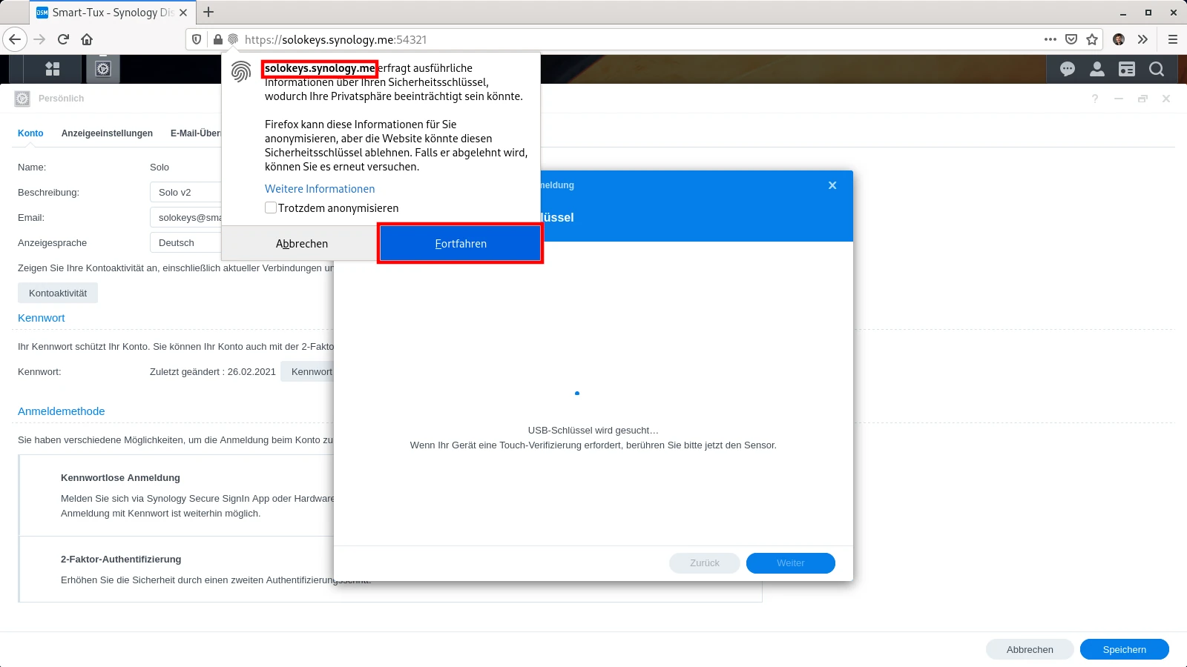Open a new browser tab
This screenshot has width=1187, height=667.
(x=208, y=12)
